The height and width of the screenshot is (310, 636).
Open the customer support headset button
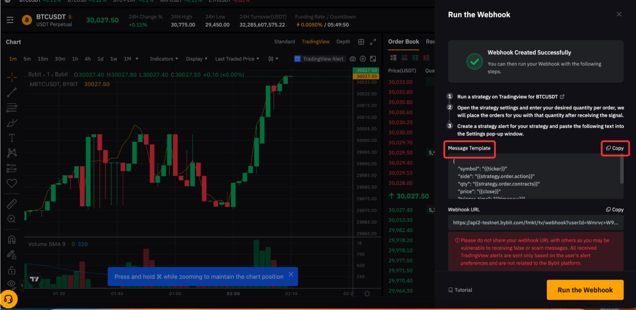9,299
